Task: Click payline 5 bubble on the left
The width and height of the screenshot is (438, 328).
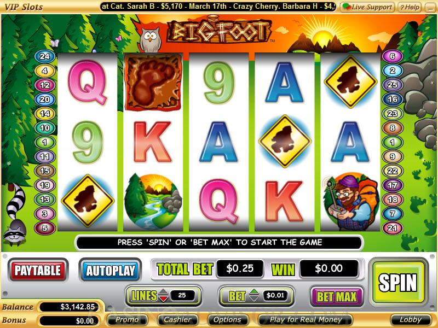Action: (x=45, y=228)
